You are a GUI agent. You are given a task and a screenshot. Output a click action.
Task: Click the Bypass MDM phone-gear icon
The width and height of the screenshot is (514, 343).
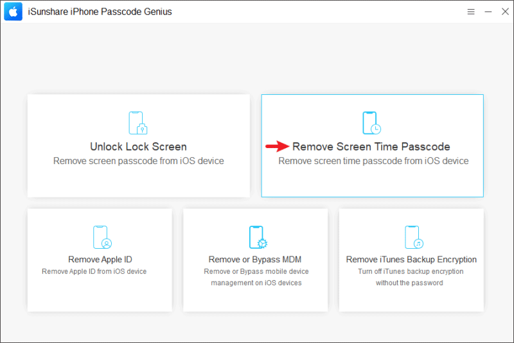pyautogui.click(x=258, y=237)
